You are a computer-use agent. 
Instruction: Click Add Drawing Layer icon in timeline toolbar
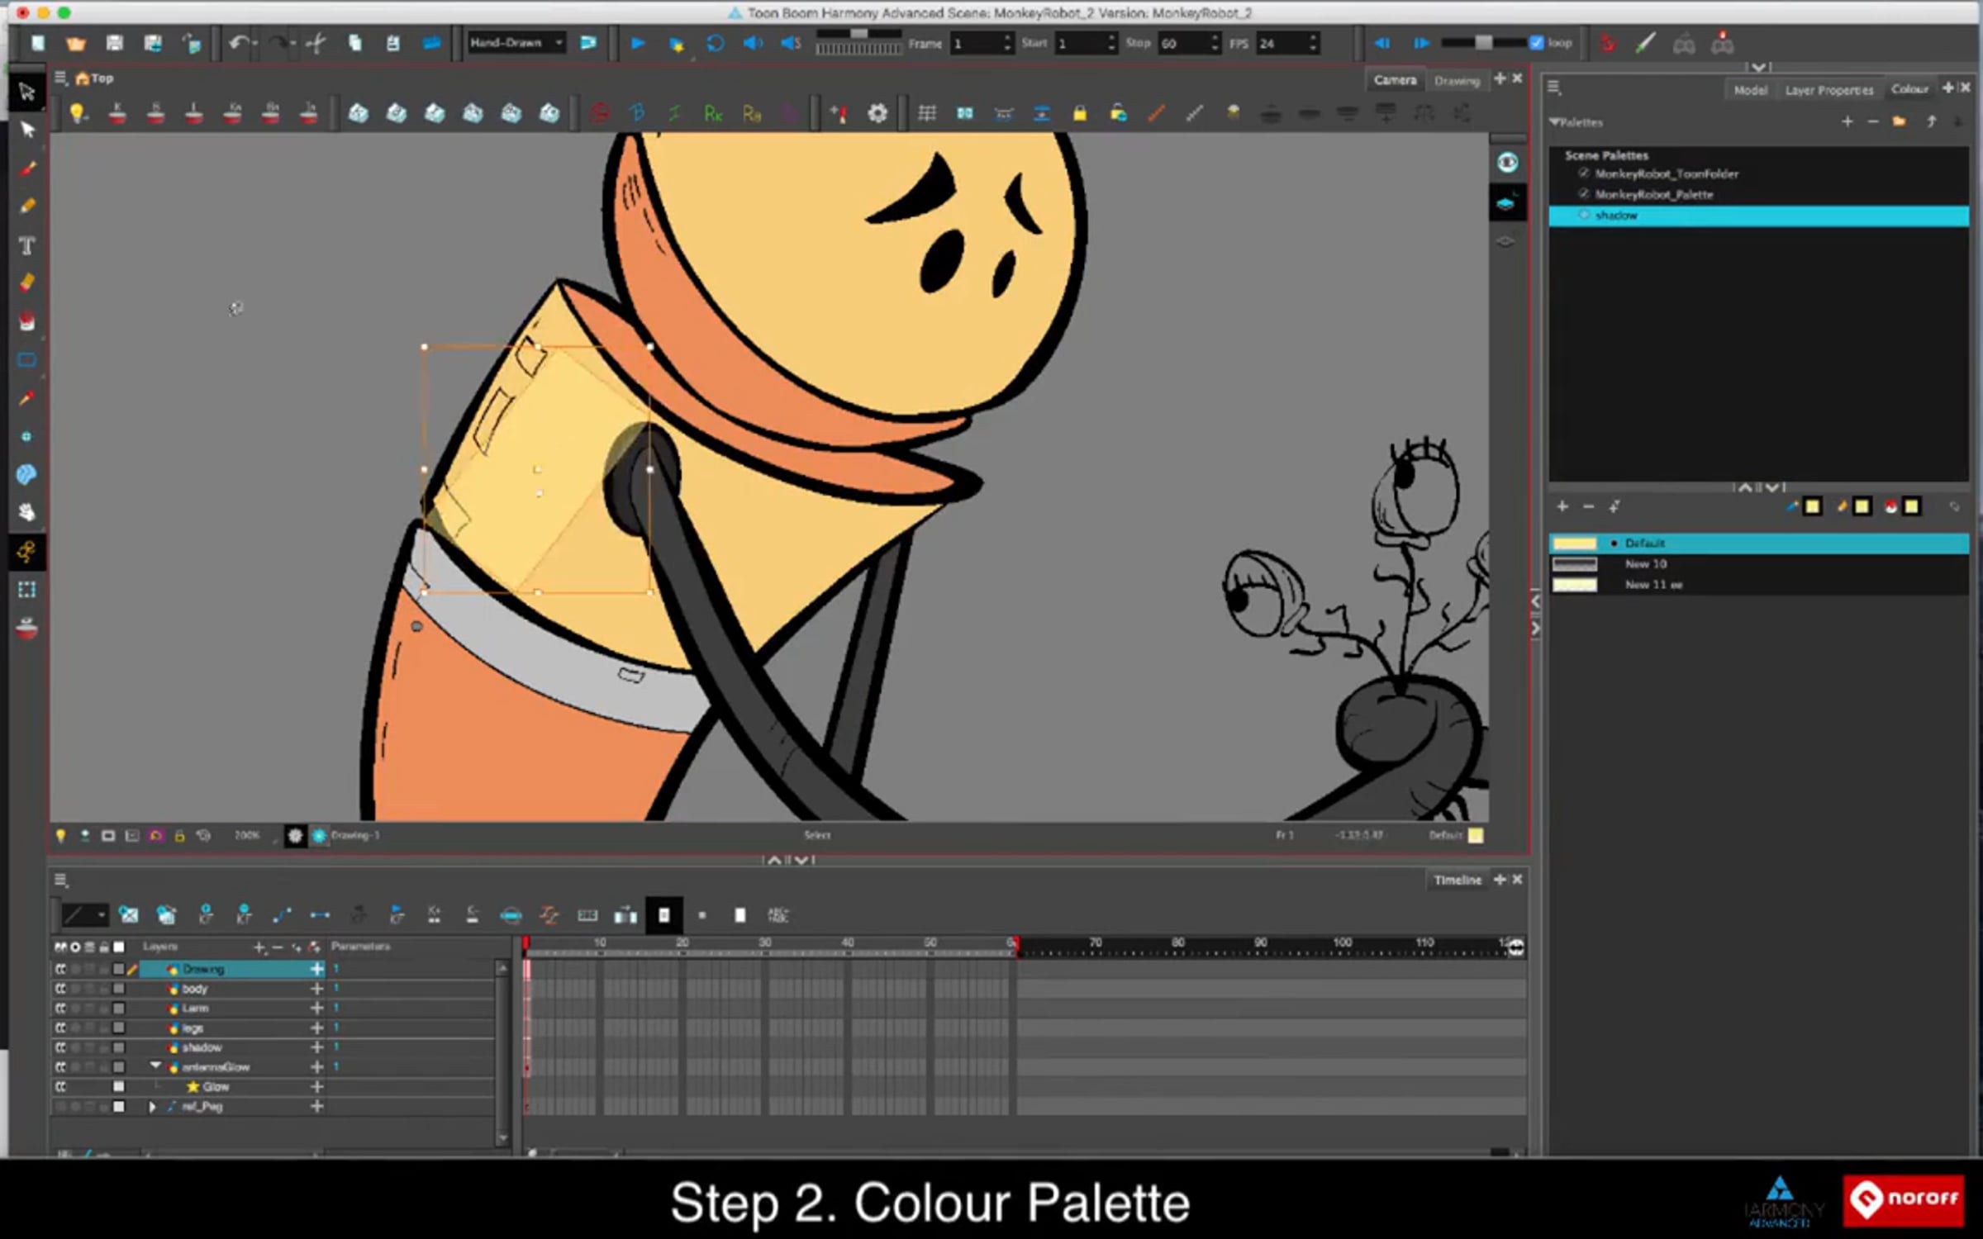pos(128,914)
